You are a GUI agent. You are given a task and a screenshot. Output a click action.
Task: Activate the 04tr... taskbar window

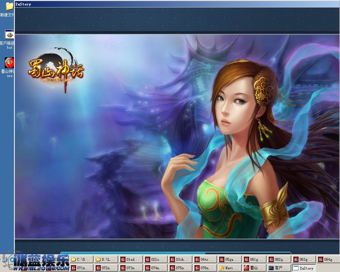coord(205,259)
